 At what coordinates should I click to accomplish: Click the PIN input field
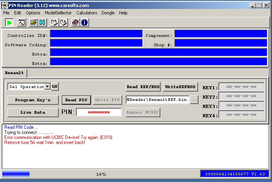click(99, 112)
